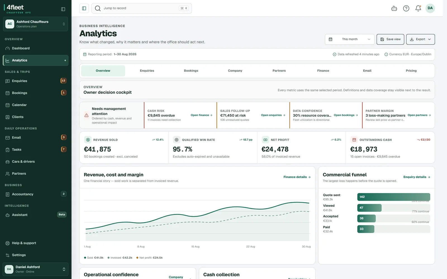447x279 pixels.
Task: Click the Save view button
Action: click(391, 39)
